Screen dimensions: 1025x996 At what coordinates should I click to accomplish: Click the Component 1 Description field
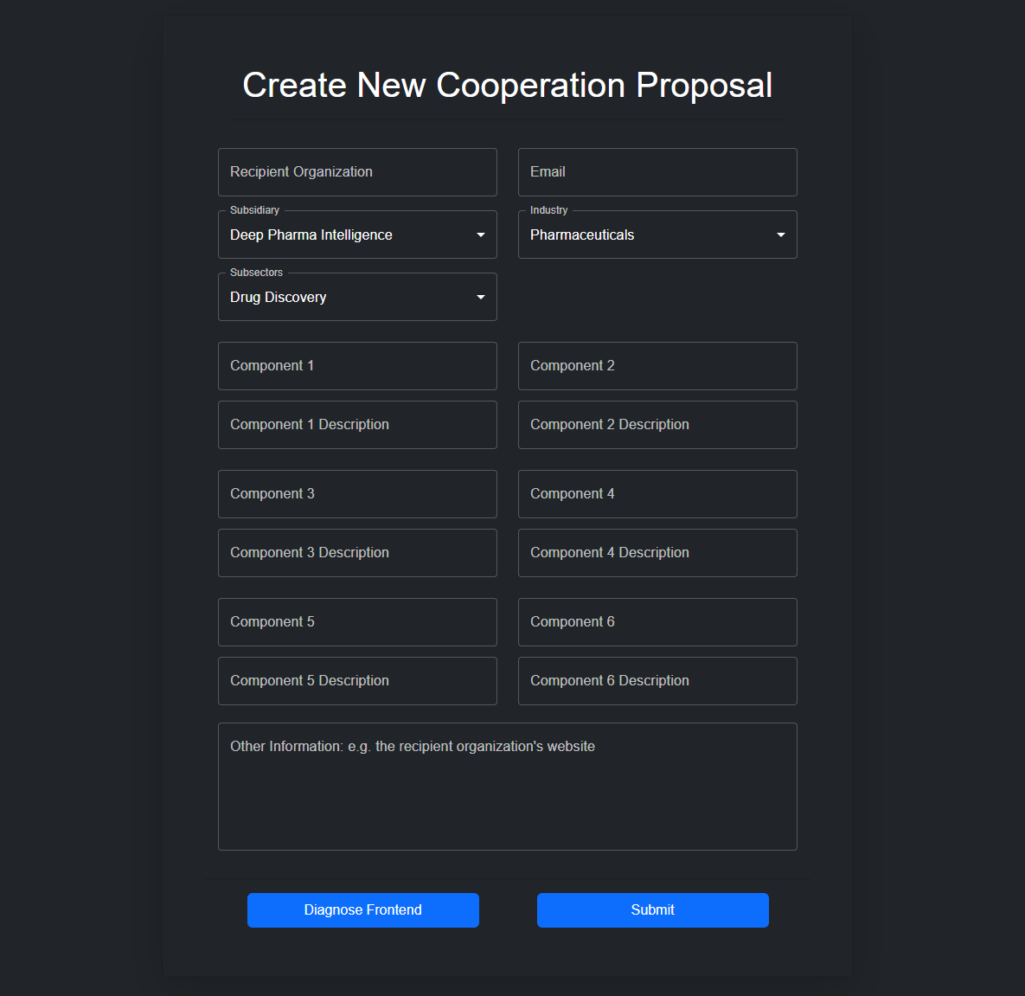click(357, 425)
